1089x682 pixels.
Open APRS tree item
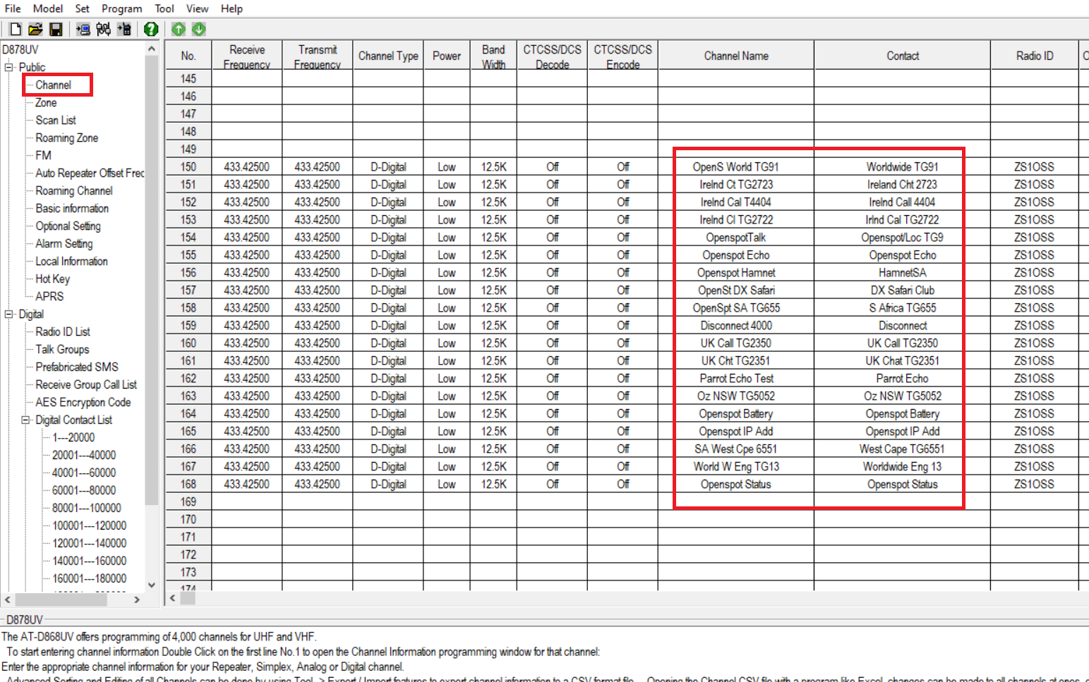(x=49, y=296)
